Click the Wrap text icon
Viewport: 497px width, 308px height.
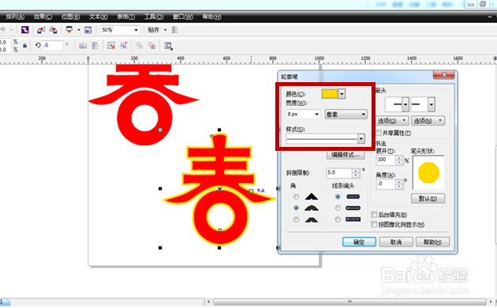168,46
